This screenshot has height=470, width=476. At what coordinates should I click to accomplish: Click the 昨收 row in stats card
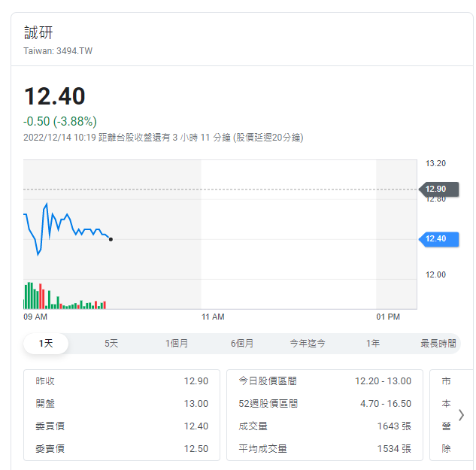(x=122, y=381)
